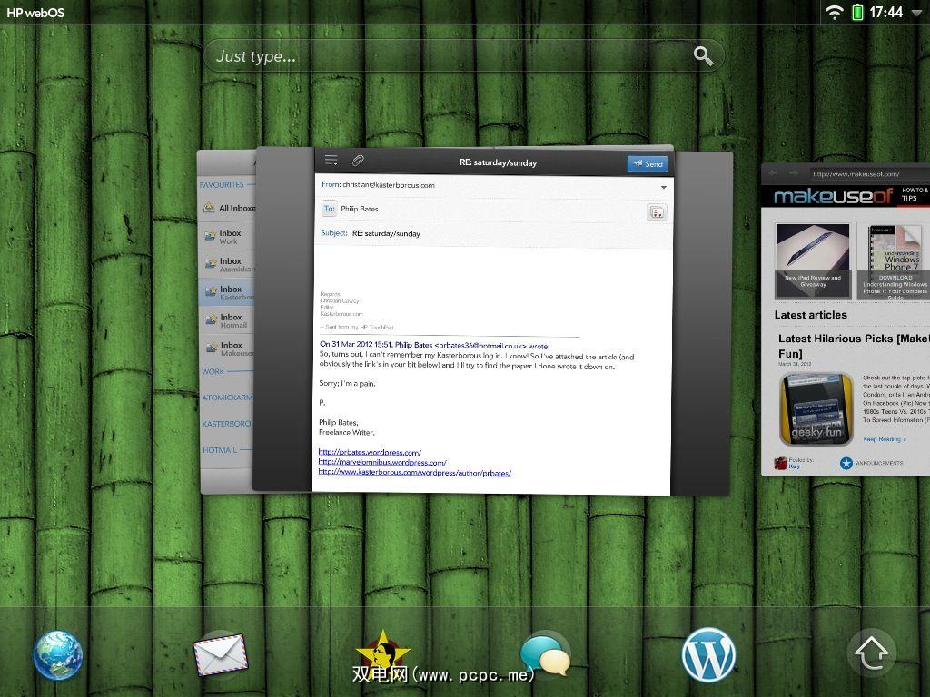Open the Messaging chat bubbles app
This screenshot has height=697, width=930.
click(x=545, y=654)
